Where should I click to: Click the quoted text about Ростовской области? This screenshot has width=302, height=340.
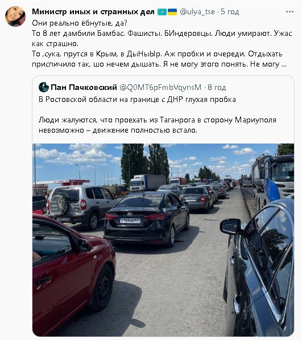pos(137,100)
